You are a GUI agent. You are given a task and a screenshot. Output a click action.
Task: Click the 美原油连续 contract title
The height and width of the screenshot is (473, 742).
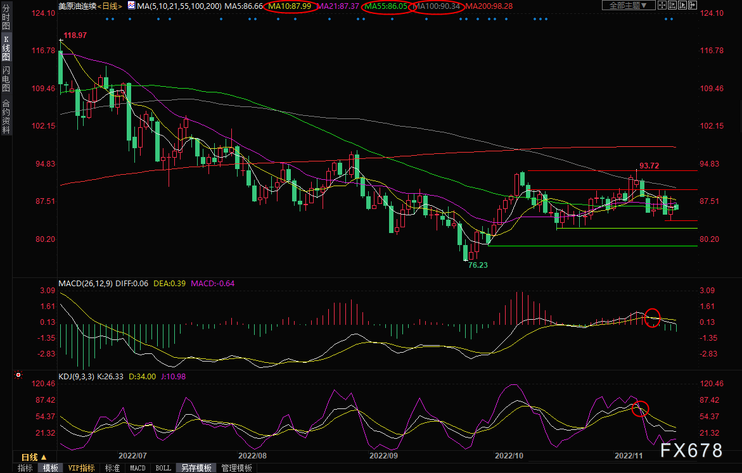[77, 6]
